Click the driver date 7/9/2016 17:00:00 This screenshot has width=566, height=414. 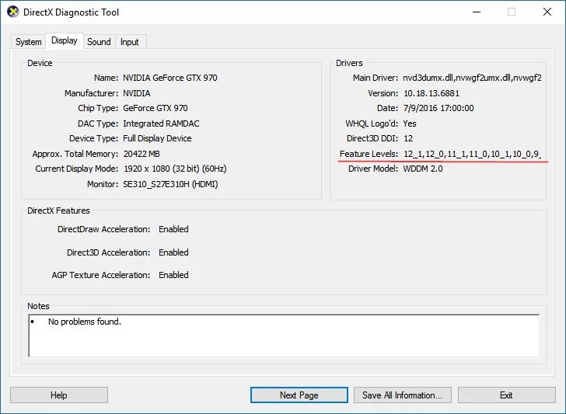[x=438, y=108]
